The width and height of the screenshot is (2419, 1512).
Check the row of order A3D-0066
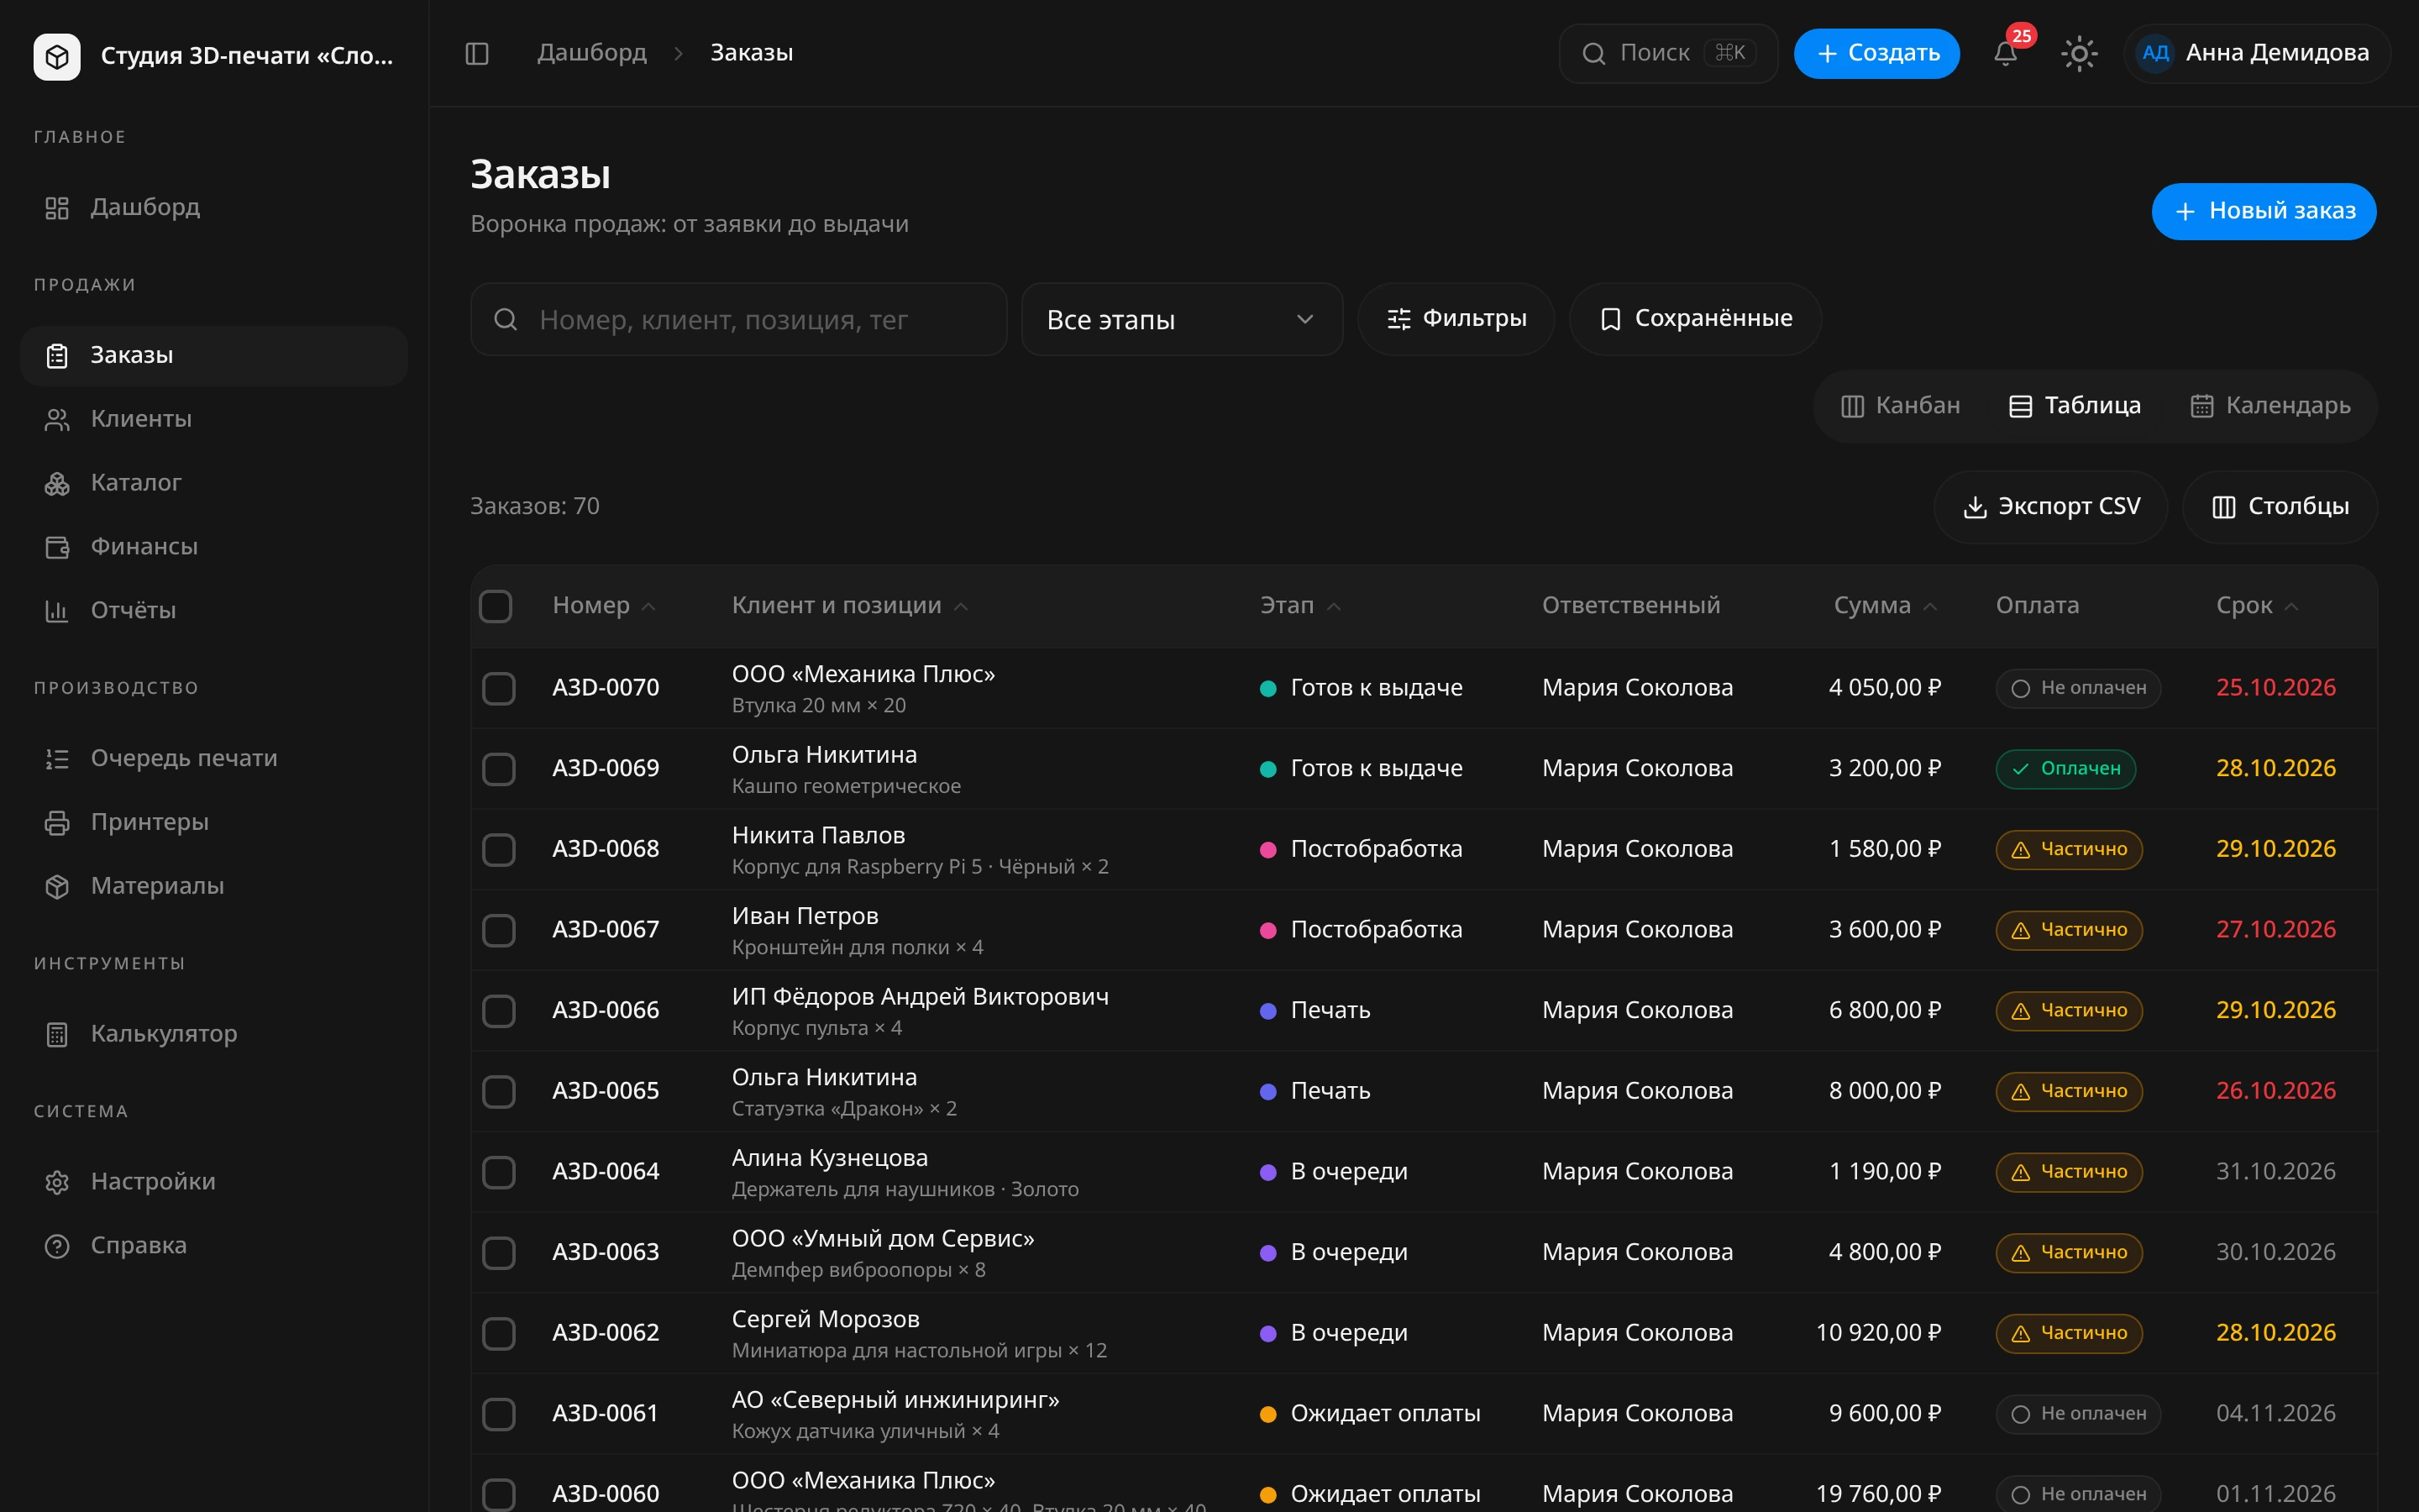[499, 1010]
